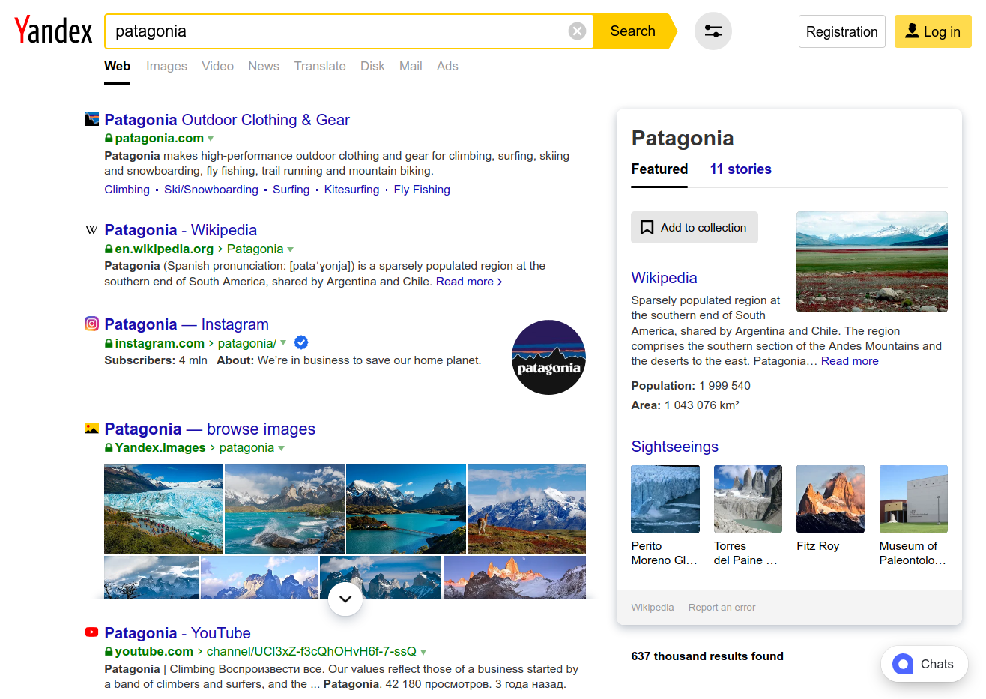986x699 pixels.
Task: Open the Fitz Roy thumbnail
Action: (x=830, y=499)
